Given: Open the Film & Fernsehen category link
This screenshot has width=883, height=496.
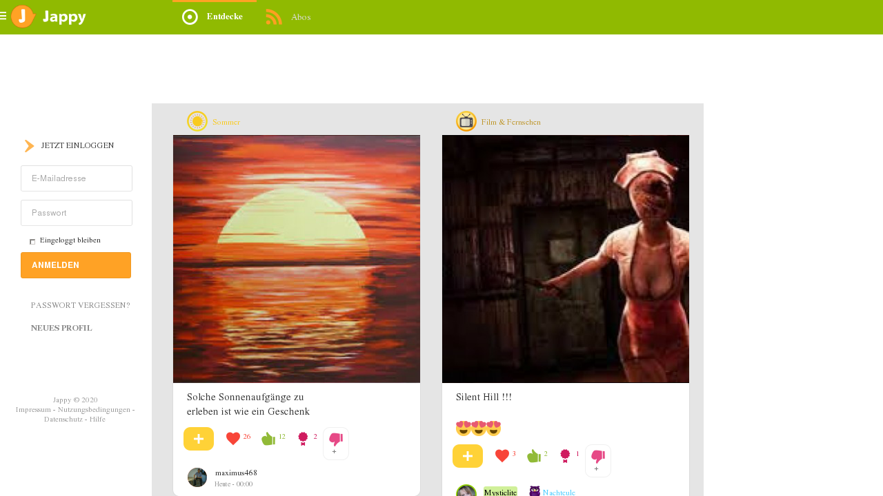Looking at the screenshot, I should point(511,123).
